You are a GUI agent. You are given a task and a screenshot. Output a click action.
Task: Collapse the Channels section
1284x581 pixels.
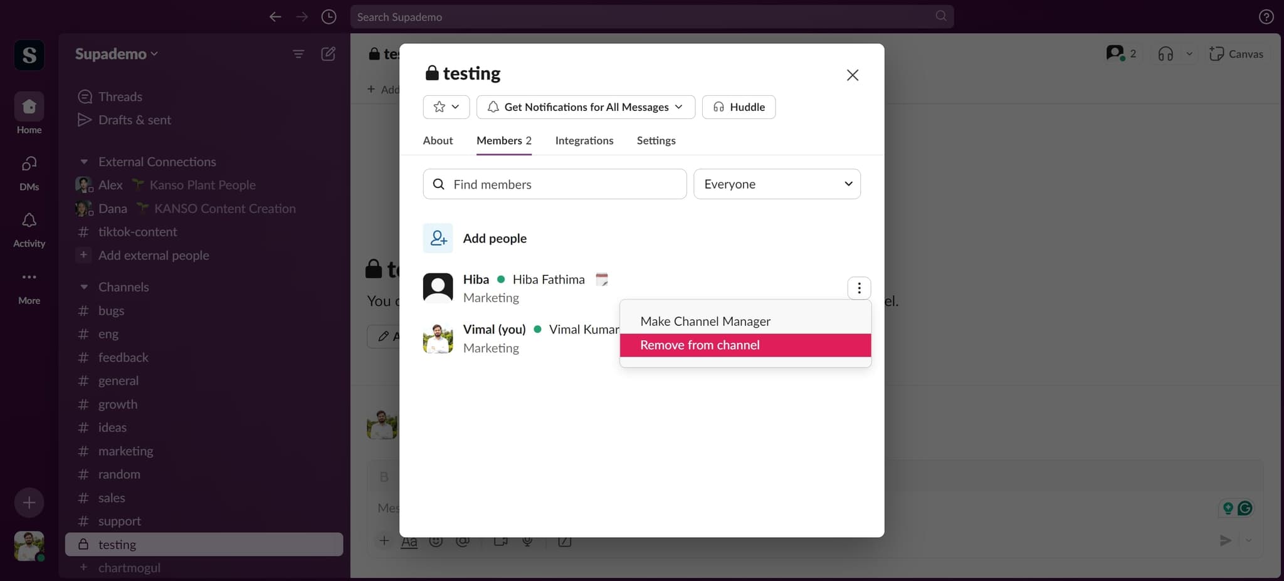coord(84,287)
